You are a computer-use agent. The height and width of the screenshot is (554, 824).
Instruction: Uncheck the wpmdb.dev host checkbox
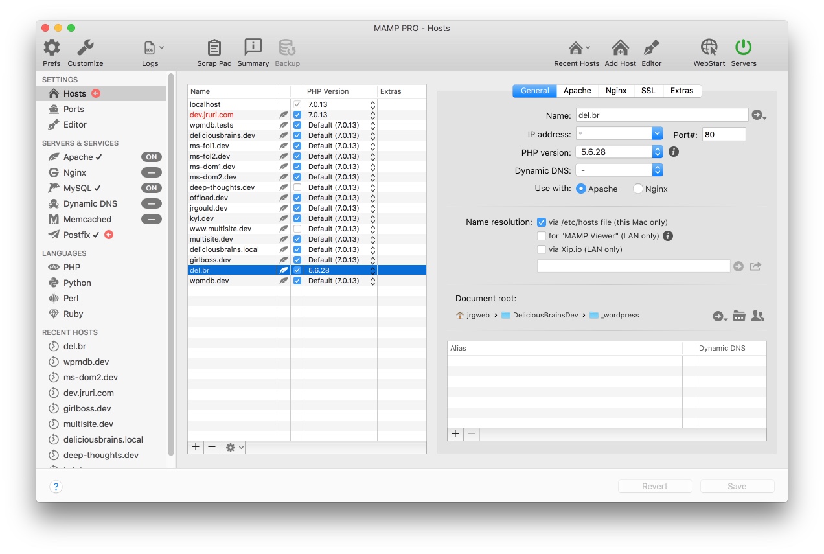click(297, 281)
